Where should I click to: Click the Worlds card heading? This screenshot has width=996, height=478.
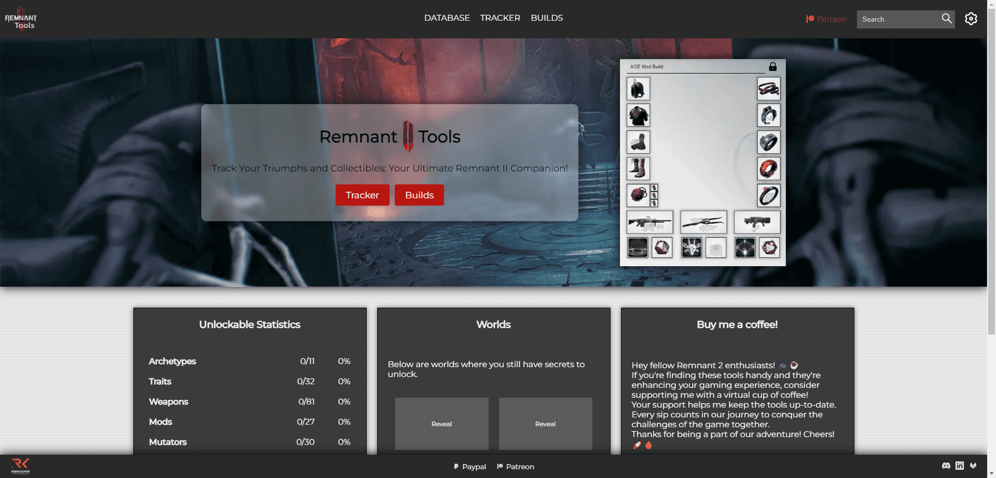point(493,324)
